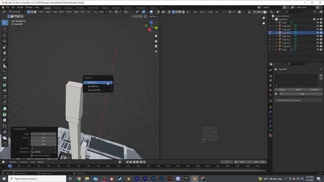The image size is (324, 182).
Task: Choose By Loose Parts in Separate menu
Action: tap(98, 90)
